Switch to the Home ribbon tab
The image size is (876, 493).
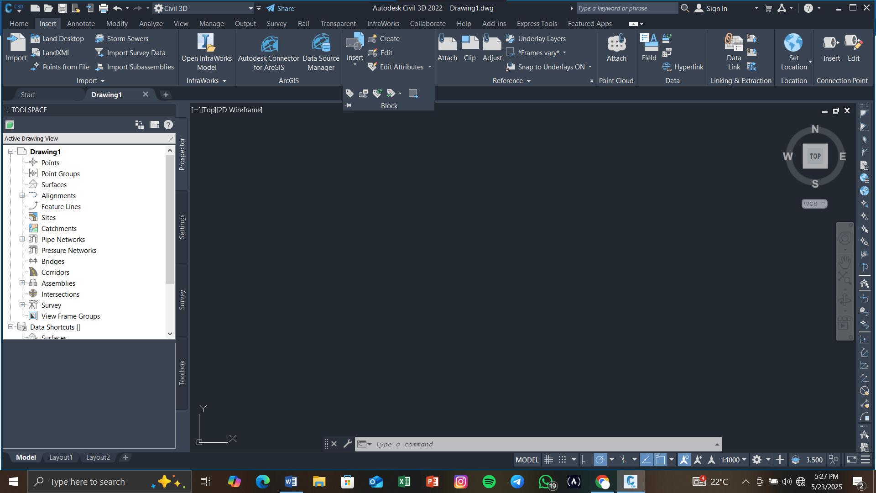pos(19,23)
